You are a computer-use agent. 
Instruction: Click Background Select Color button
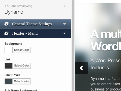click(21, 50)
